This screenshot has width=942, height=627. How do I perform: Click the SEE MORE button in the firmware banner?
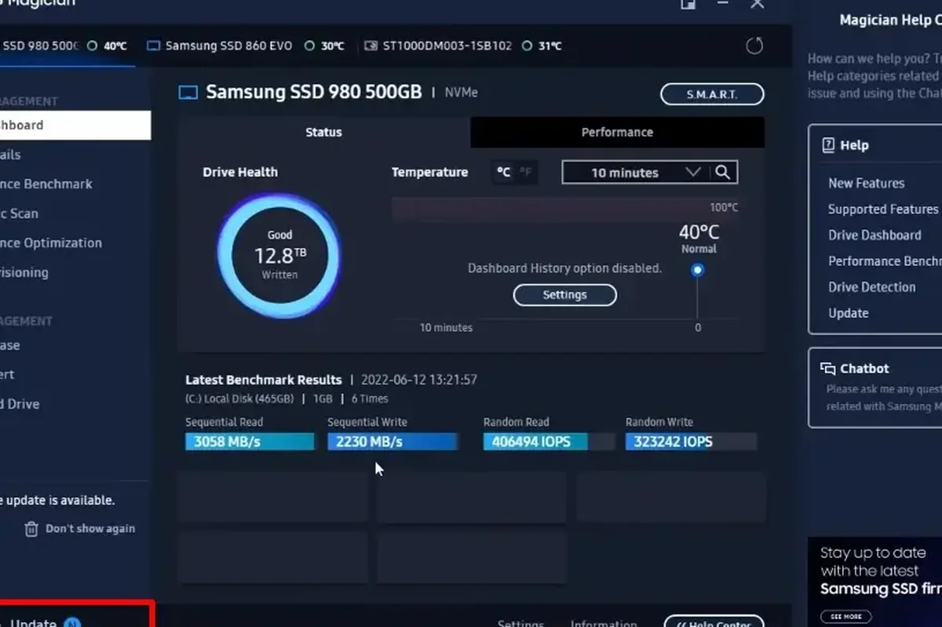click(x=846, y=616)
